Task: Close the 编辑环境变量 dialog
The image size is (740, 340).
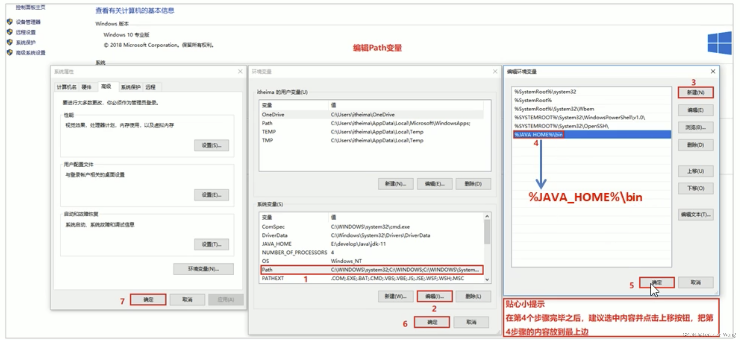Action: (x=713, y=71)
